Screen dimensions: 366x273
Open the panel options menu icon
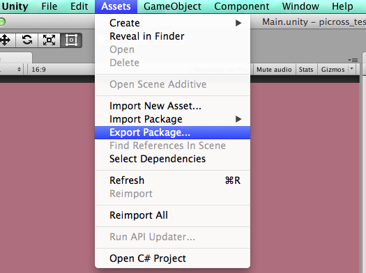353,60
